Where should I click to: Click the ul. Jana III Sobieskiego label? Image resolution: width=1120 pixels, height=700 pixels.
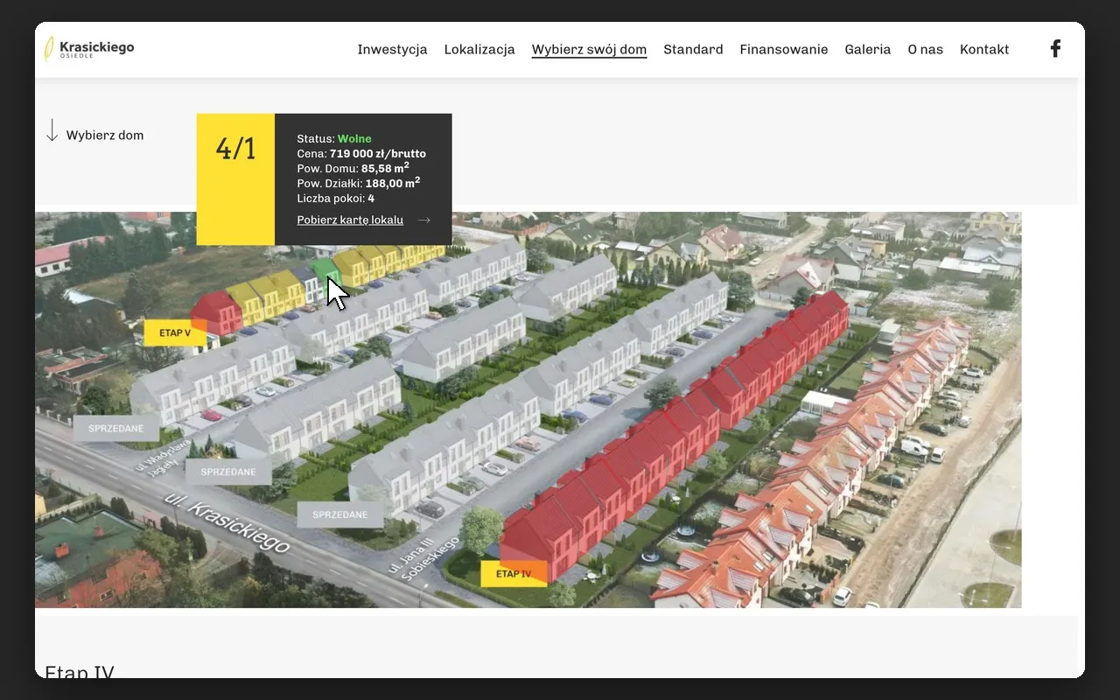pyautogui.click(x=423, y=558)
